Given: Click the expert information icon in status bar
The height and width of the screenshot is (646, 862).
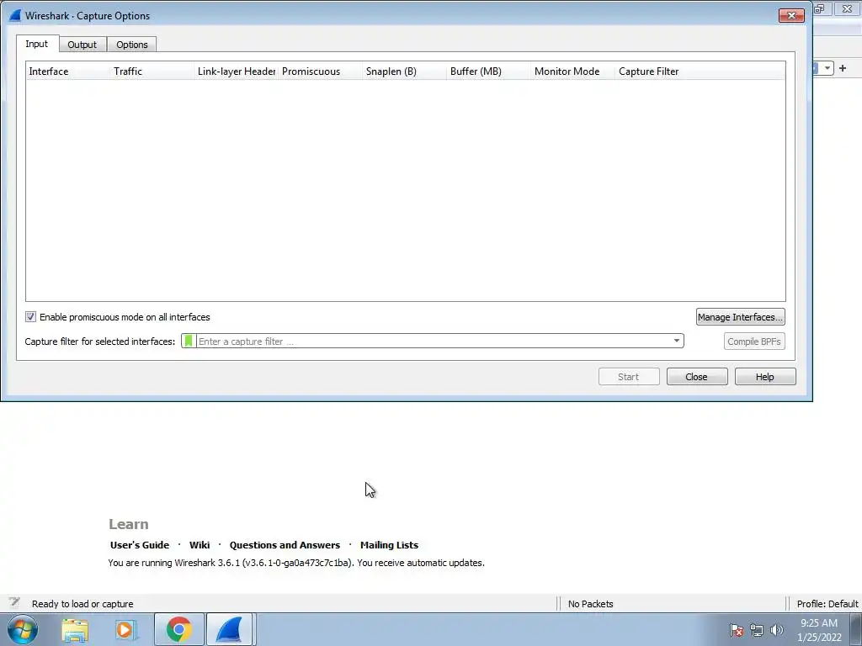Looking at the screenshot, I should click(14, 602).
